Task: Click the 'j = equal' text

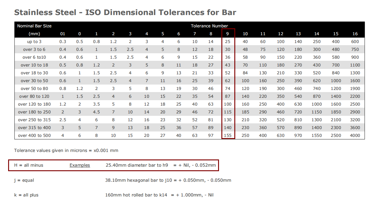Action: click(x=24, y=180)
